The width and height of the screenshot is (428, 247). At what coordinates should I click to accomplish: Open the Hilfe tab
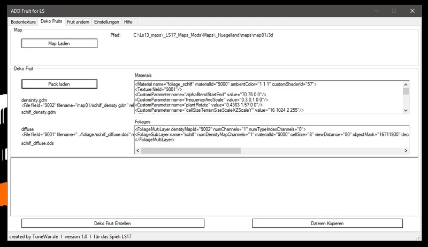pyautogui.click(x=129, y=22)
